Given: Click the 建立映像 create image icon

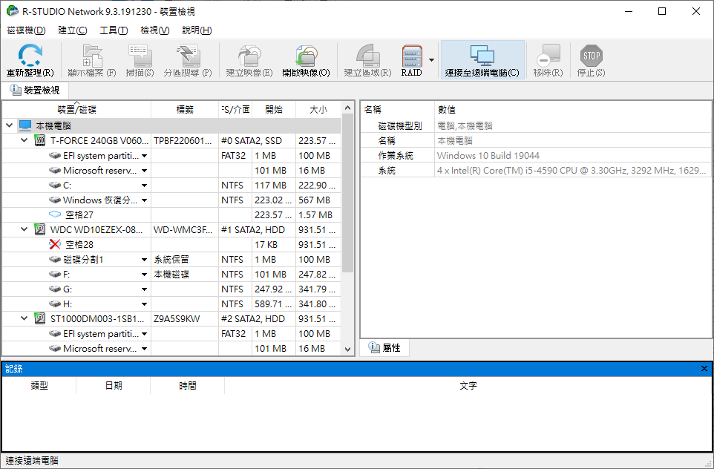Looking at the screenshot, I should pyautogui.click(x=249, y=56).
